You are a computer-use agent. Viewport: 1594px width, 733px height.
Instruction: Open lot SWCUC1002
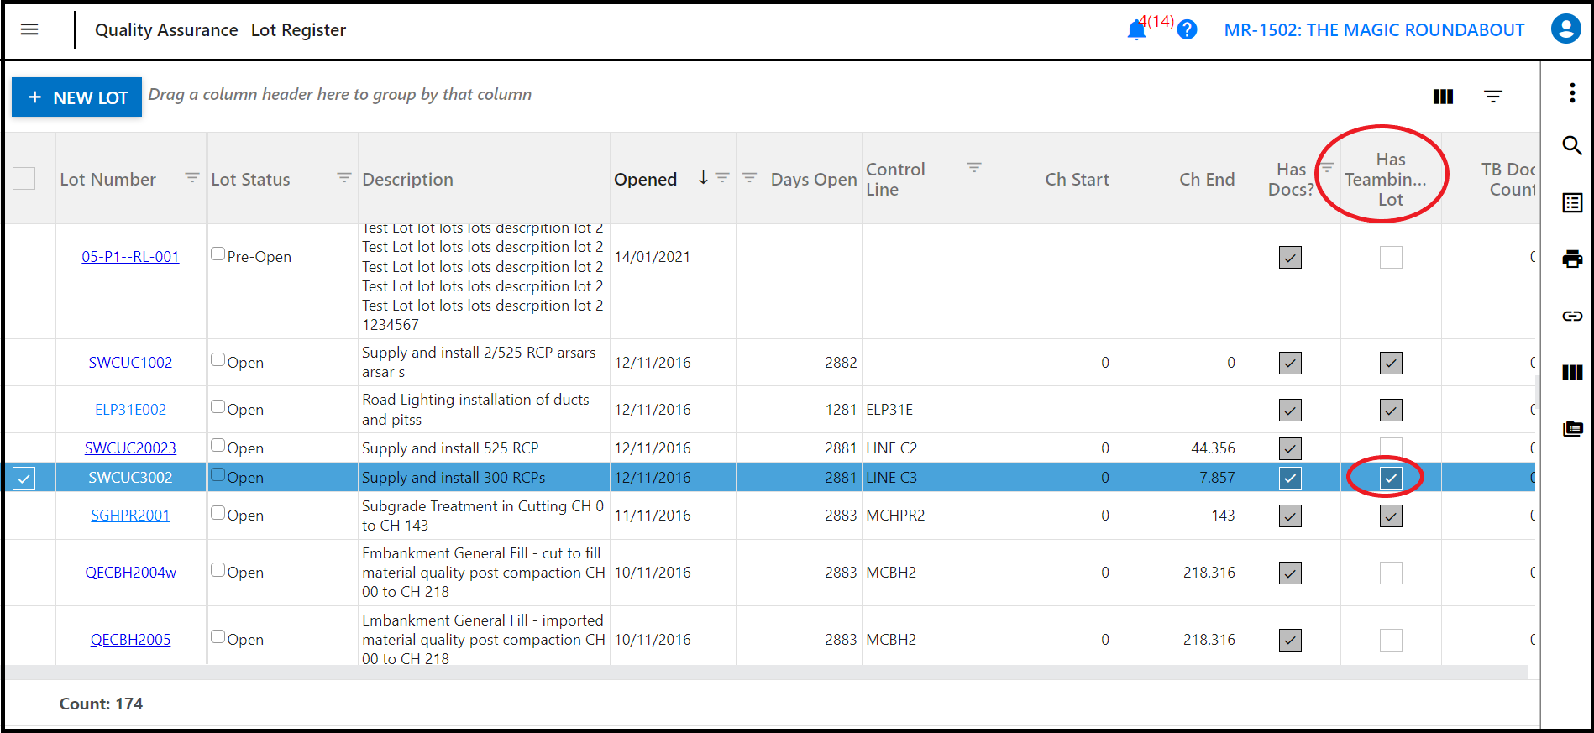[x=130, y=363]
